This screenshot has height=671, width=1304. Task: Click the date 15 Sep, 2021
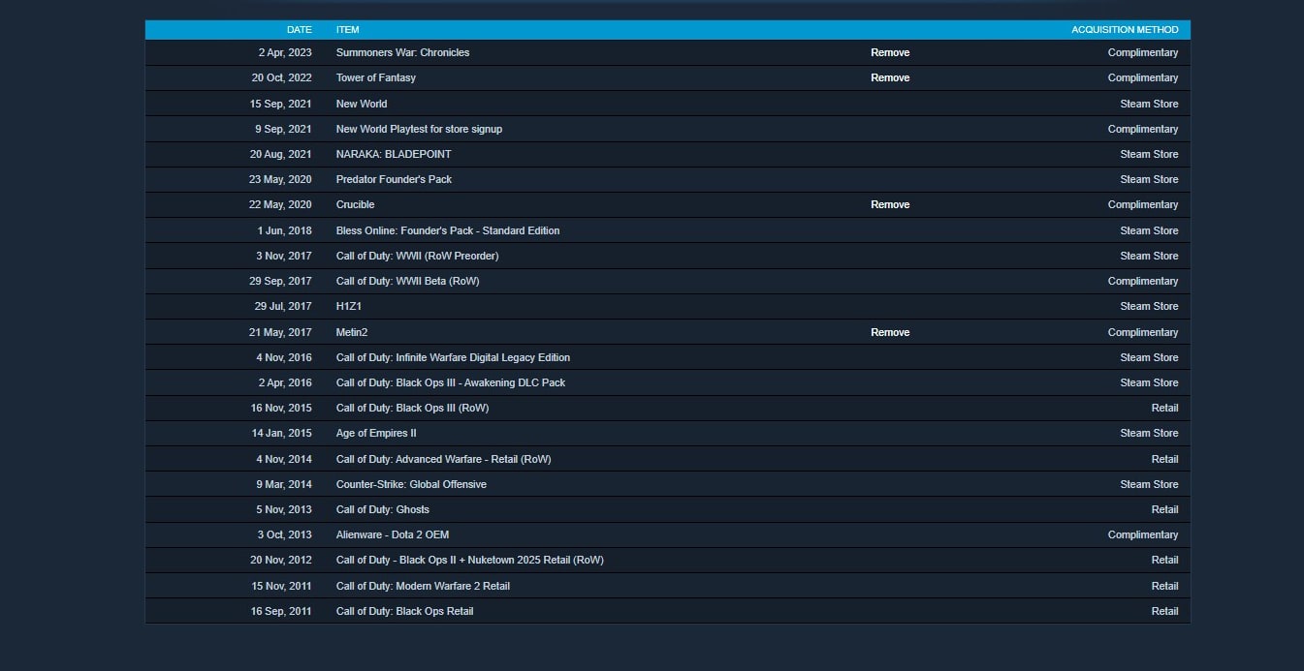tap(281, 104)
